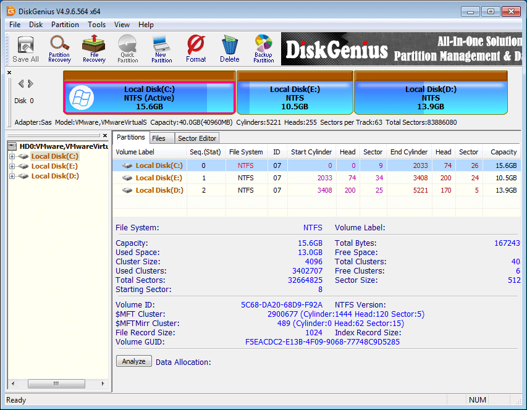Click the Analyze button
Viewport: 527px width, 410px height.
tap(134, 361)
